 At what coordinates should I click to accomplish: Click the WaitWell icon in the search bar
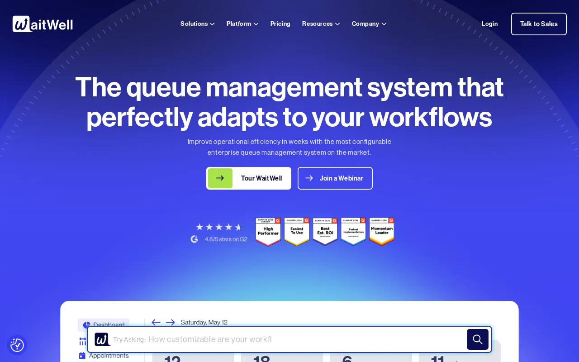102,339
